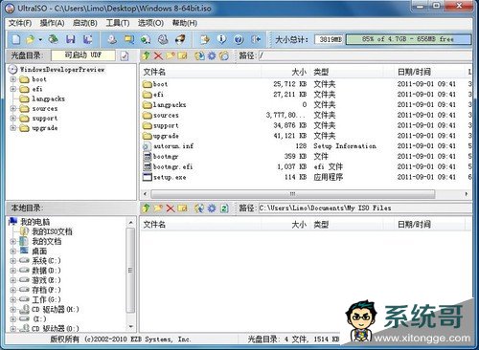Screen dimensions: 479x350
Task: Open the dropdown arrow beside Open icon
Action: 40,39
